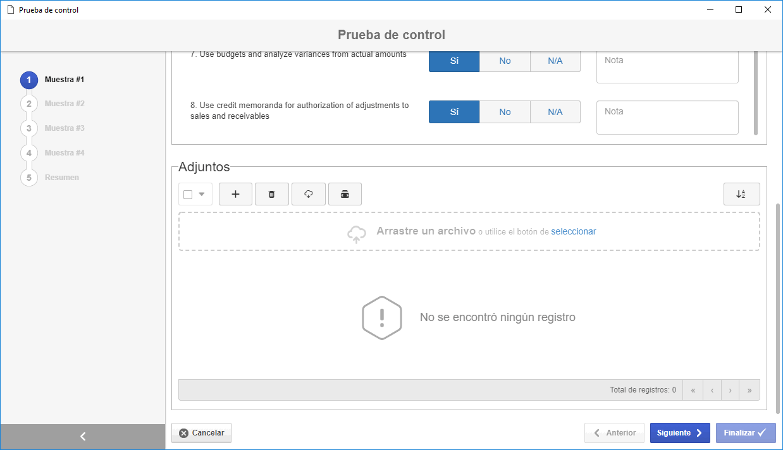Viewport: 783px width, 450px height.
Task: Open the Muestra #1 step
Action: tap(65, 80)
